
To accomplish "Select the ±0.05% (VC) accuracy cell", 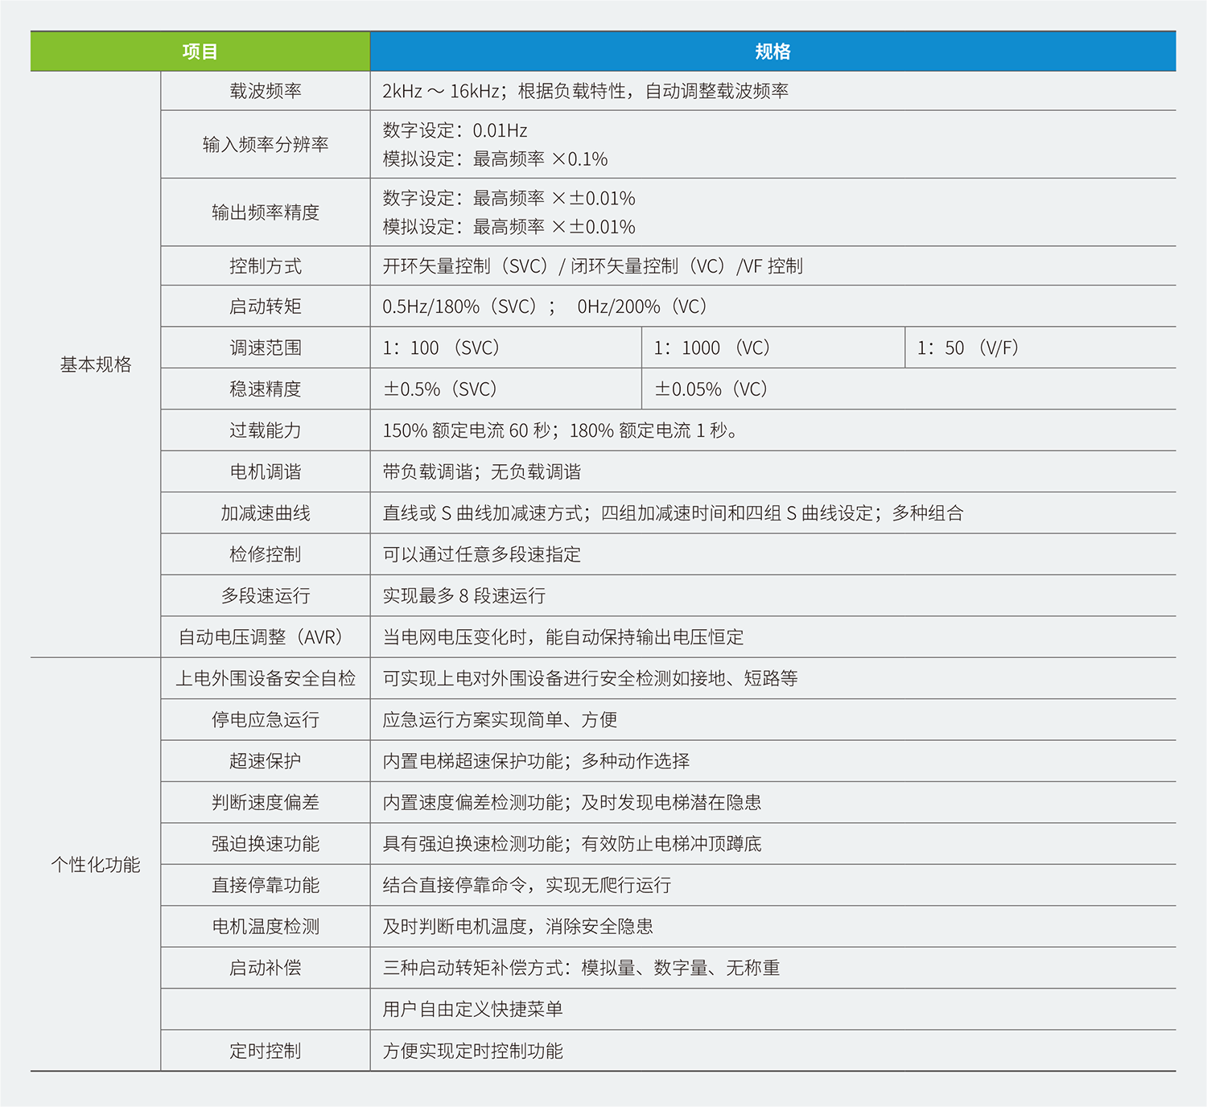I will pos(711,389).
